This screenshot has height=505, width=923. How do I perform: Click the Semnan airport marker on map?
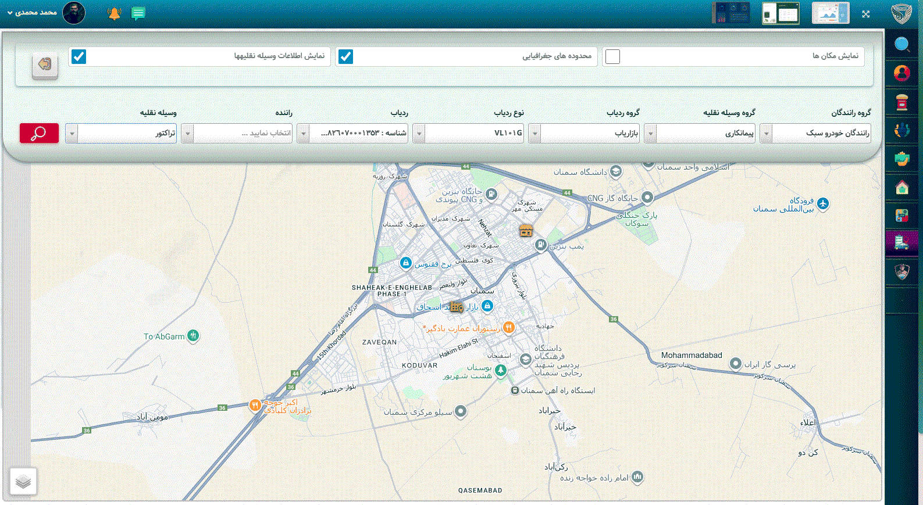822,203
